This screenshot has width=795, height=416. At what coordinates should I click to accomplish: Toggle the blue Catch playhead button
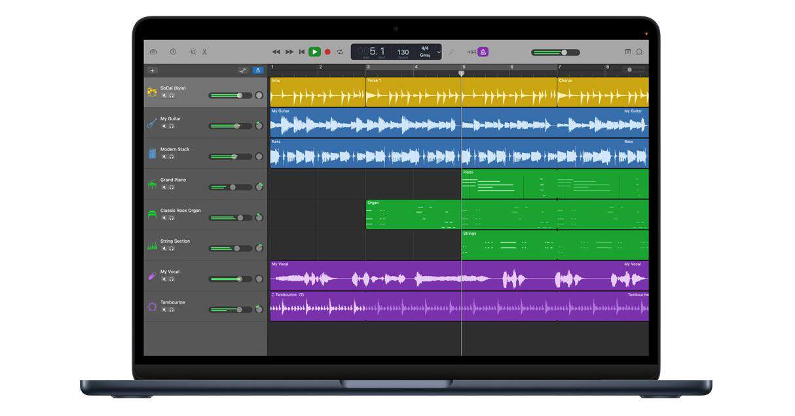coord(258,70)
